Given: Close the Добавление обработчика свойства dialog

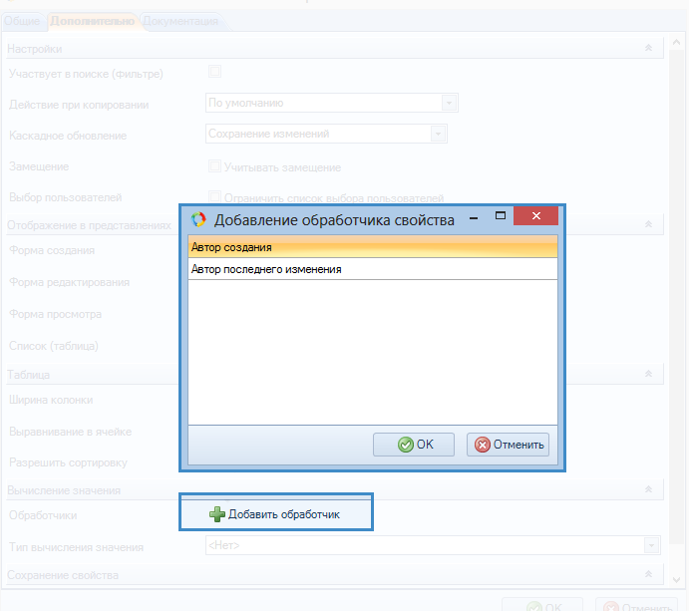Looking at the screenshot, I should click(x=537, y=216).
